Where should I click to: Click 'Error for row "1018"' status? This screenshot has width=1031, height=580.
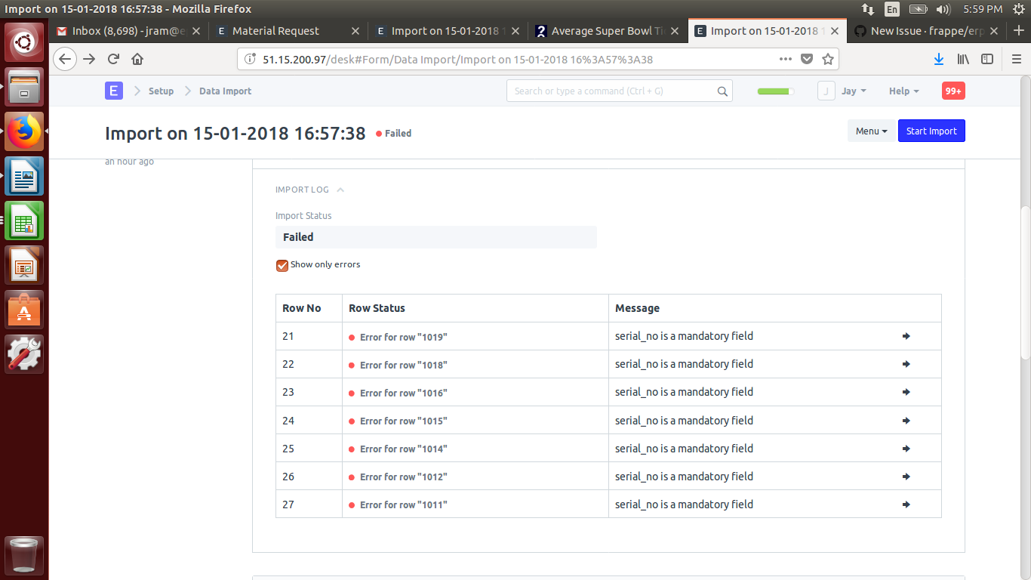coord(403,365)
